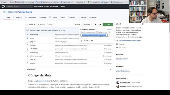Expand the Add file dropdown
This screenshot has width=170, height=95.
click(x=87, y=24)
